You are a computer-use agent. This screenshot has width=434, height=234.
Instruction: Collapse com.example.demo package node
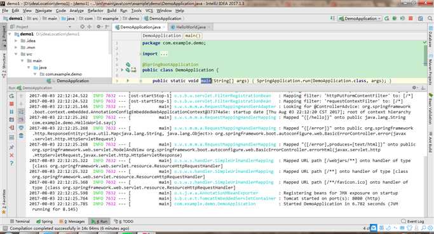click(35, 74)
